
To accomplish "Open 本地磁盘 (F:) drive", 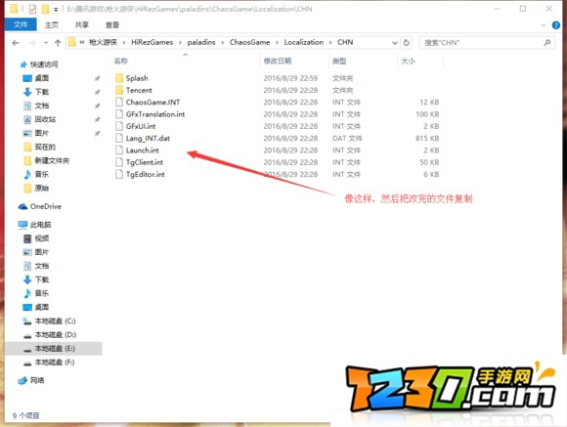I will tap(55, 363).
